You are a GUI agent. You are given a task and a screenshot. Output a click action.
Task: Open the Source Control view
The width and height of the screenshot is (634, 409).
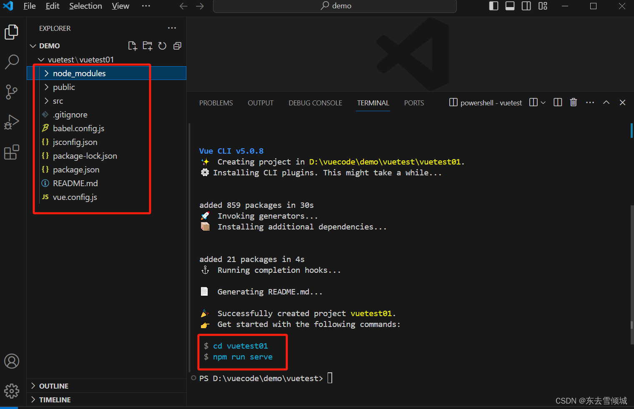[x=12, y=92]
